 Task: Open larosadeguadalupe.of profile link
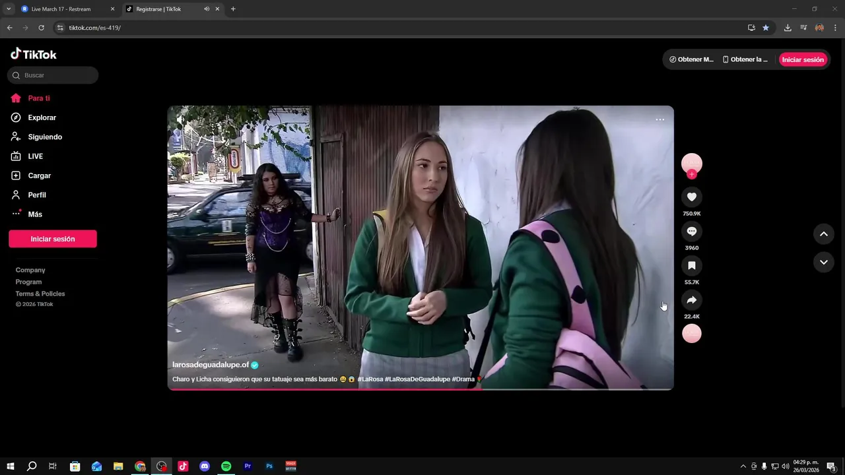coord(211,365)
